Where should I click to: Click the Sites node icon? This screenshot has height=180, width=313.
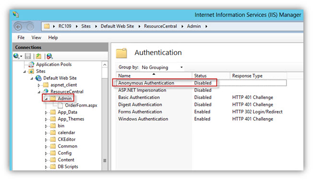coord(31,71)
